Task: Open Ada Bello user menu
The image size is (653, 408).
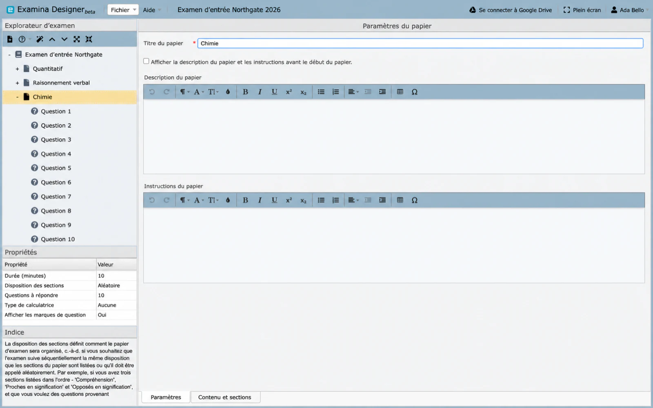Action: pos(630,10)
